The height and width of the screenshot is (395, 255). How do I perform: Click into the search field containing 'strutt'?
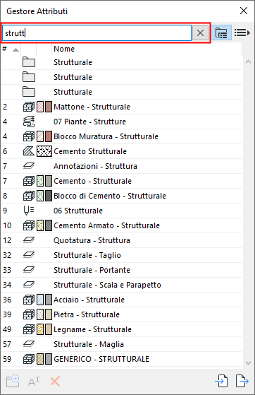(x=97, y=33)
